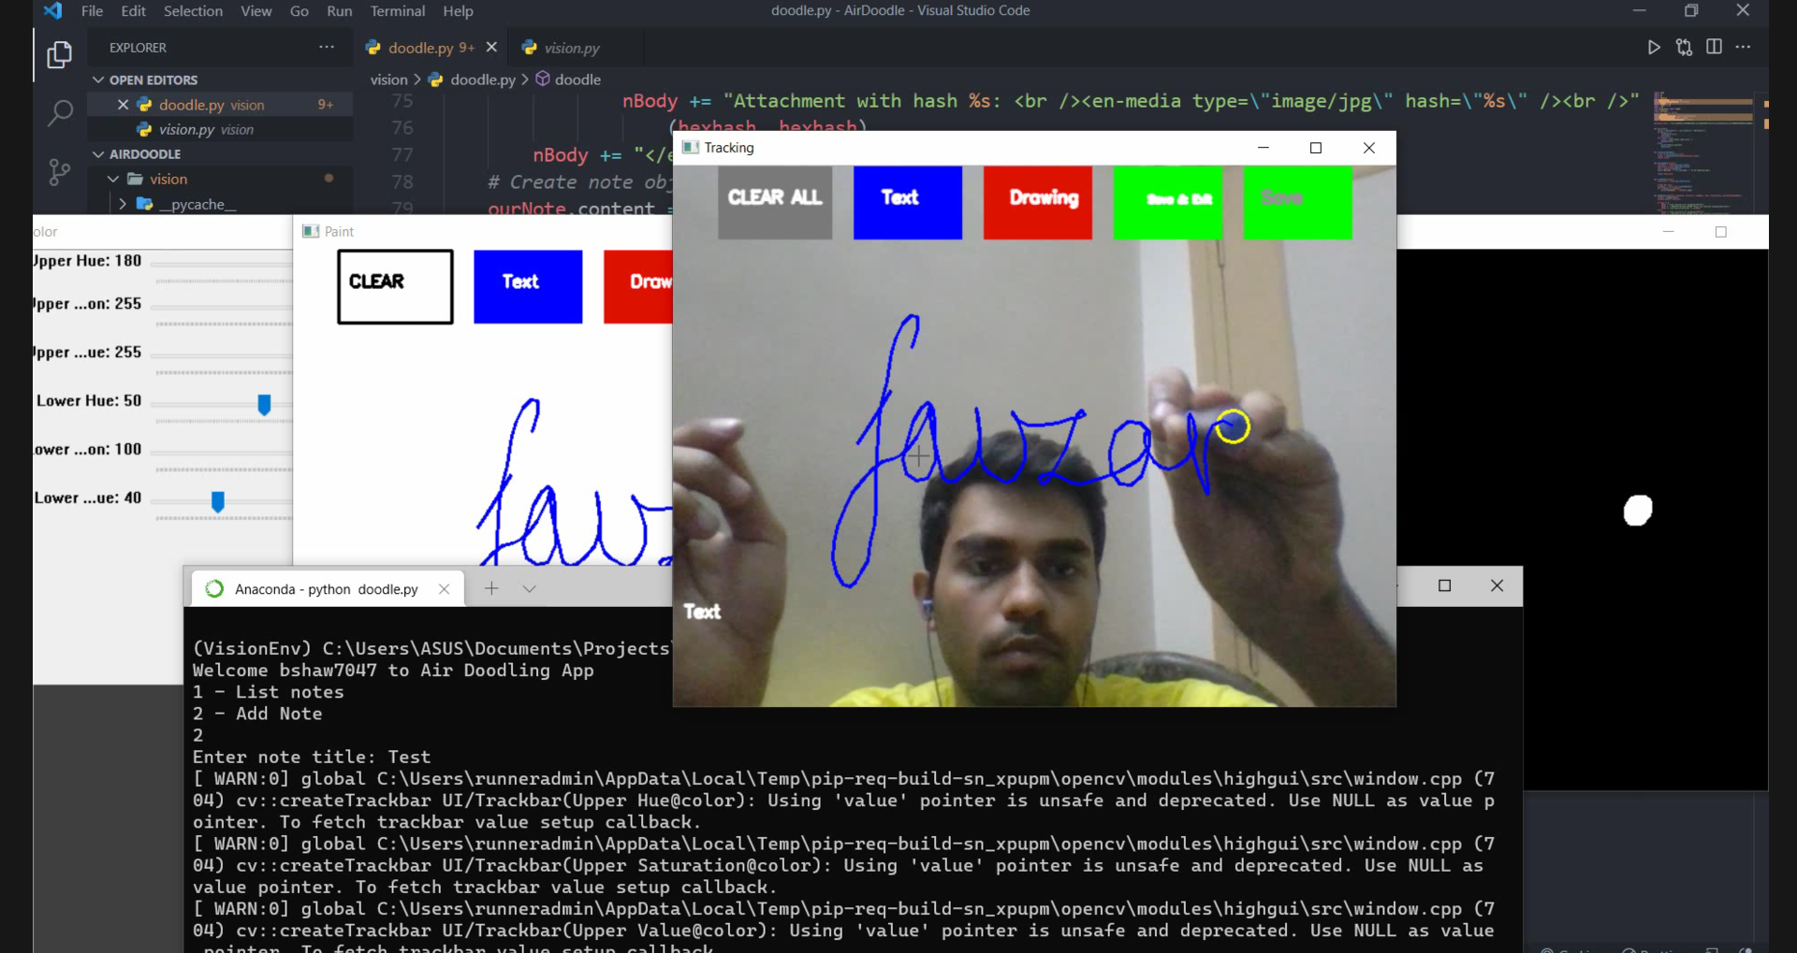Click red Draw button in Paint window
Screen dimensions: 1797x953
(638, 286)
